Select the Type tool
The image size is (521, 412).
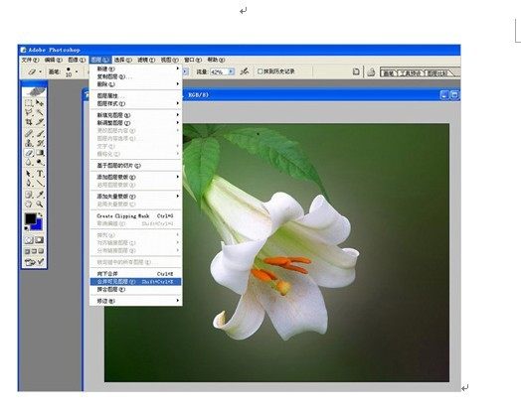40,174
